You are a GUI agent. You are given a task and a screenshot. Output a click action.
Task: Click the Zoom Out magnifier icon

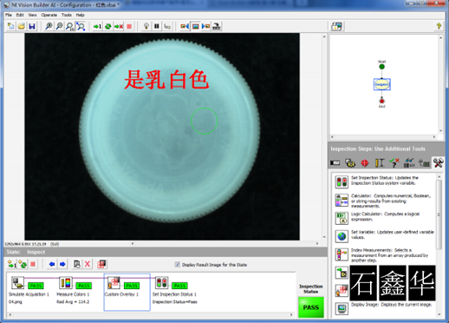(x=59, y=26)
